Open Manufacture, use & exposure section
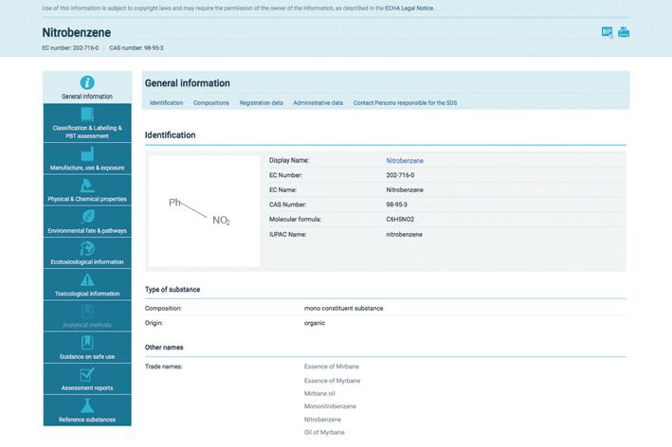 click(87, 159)
